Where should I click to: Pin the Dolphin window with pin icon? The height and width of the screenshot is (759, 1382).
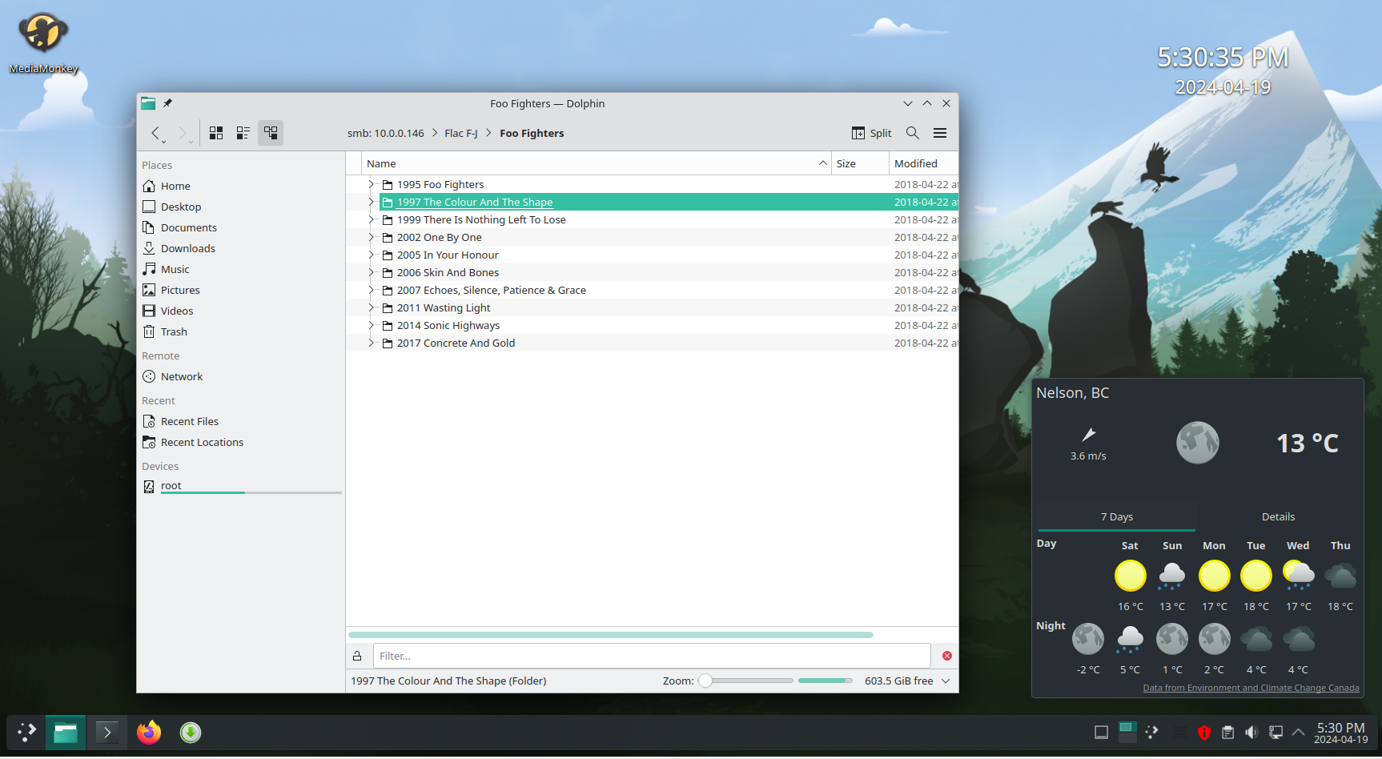167,103
